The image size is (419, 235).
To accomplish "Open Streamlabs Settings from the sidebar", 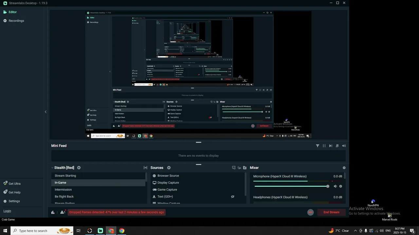I will (11, 201).
